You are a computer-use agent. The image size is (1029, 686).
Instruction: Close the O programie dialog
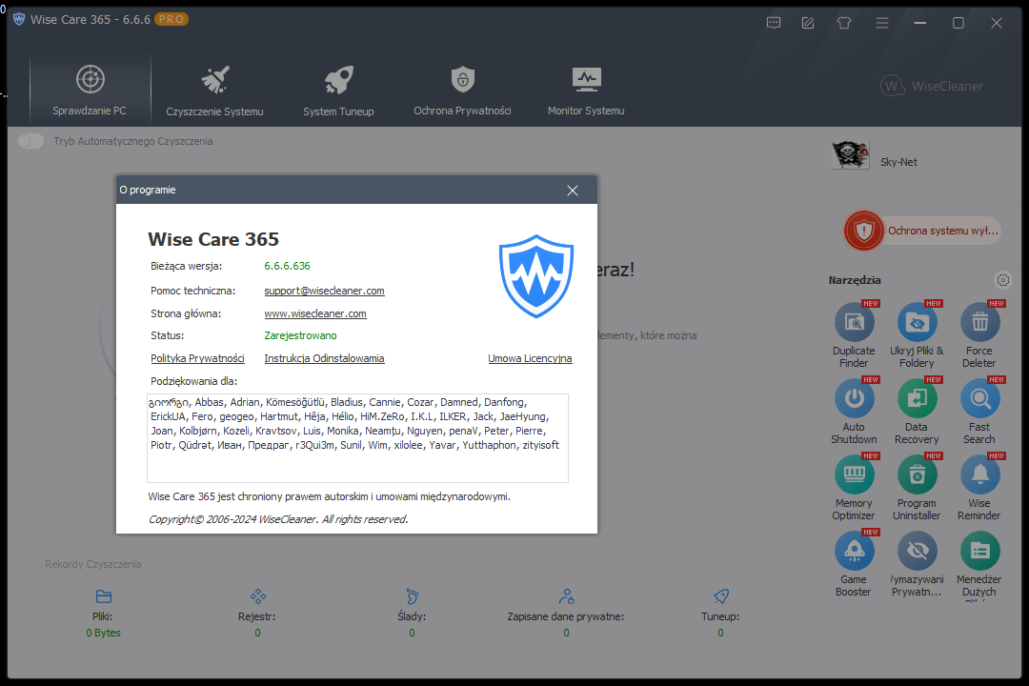[573, 191]
